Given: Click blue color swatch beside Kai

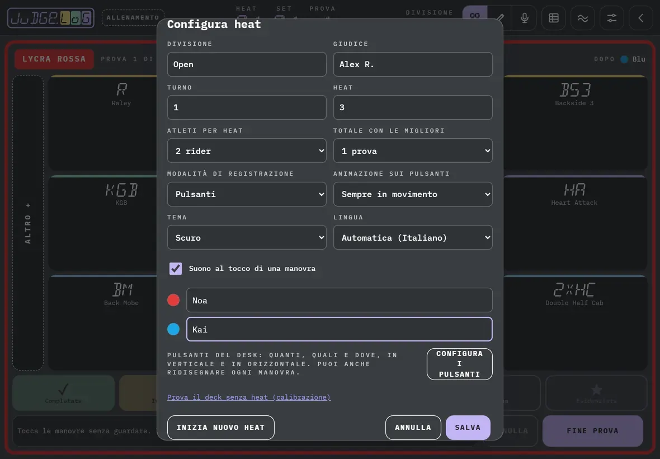Looking at the screenshot, I should (x=173, y=329).
